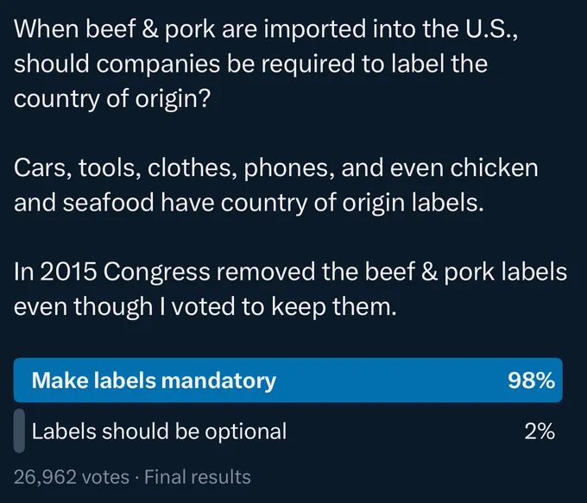Click the small gray optional-labels result bar
Screen dimensions: 587x503
[x=19, y=431]
